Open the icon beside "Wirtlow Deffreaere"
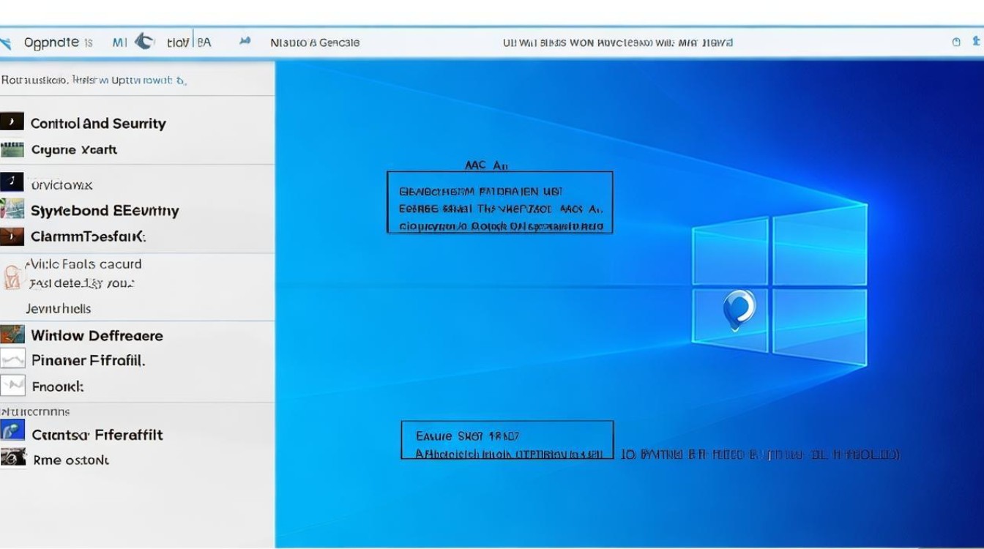The width and height of the screenshot is (984, 549). point(12,335)
